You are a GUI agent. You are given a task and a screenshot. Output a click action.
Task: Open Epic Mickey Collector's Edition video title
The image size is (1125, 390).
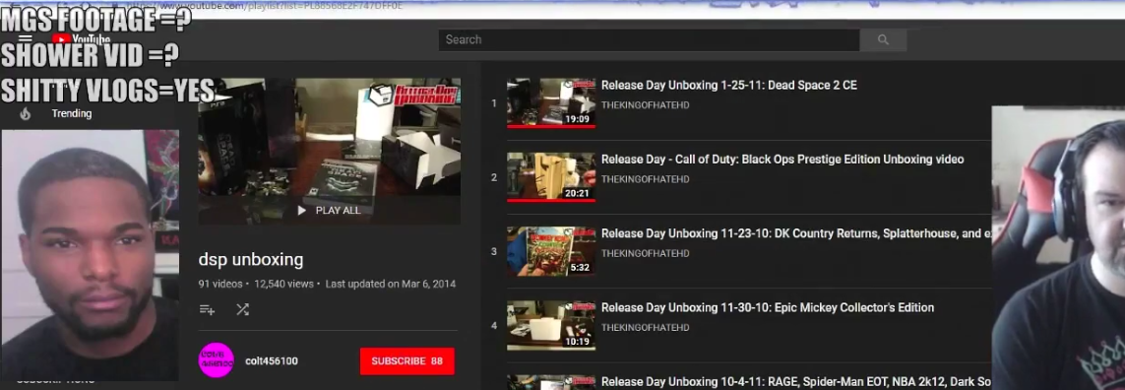coord(767,307)
